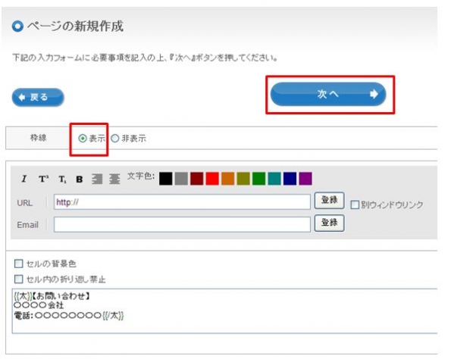Choose the green text color swatch
This screenshot has height=359, width=454.
[x=259, y=179]
